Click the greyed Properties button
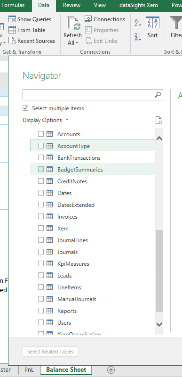Viewport: 182px width, 377px height. [x=102, y=30]
